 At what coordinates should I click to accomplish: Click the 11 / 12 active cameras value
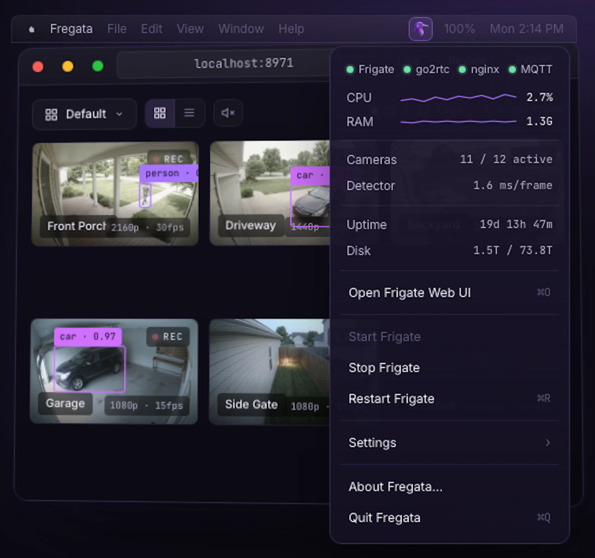pos(506,159)
